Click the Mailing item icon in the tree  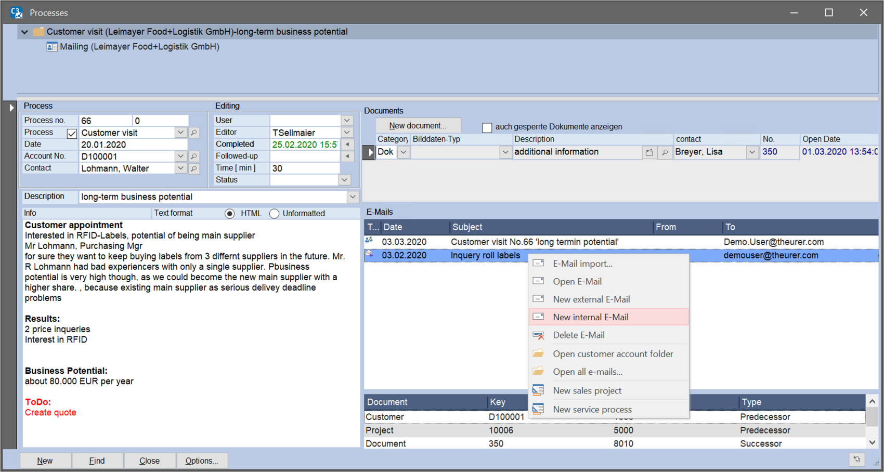(51, 47)
